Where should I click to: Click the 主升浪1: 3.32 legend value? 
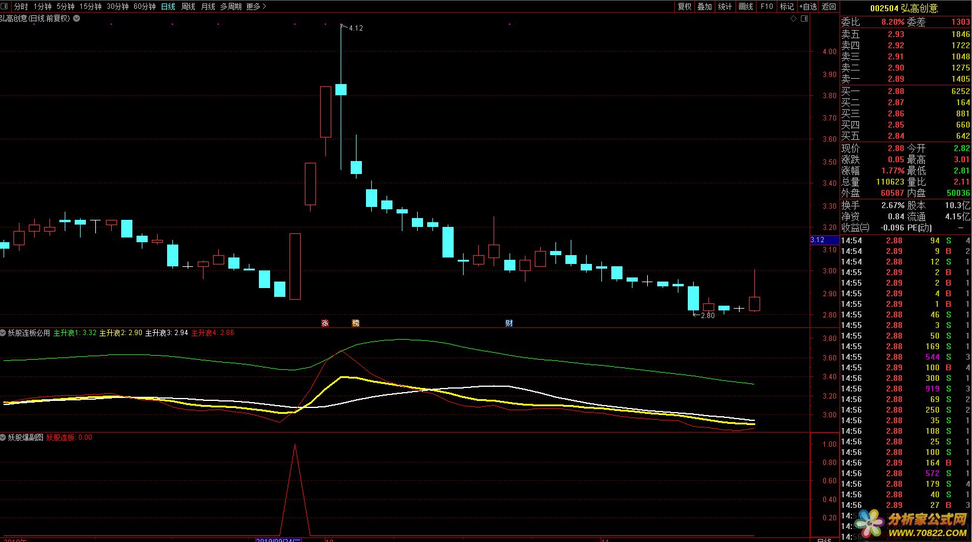coord(75,333)
